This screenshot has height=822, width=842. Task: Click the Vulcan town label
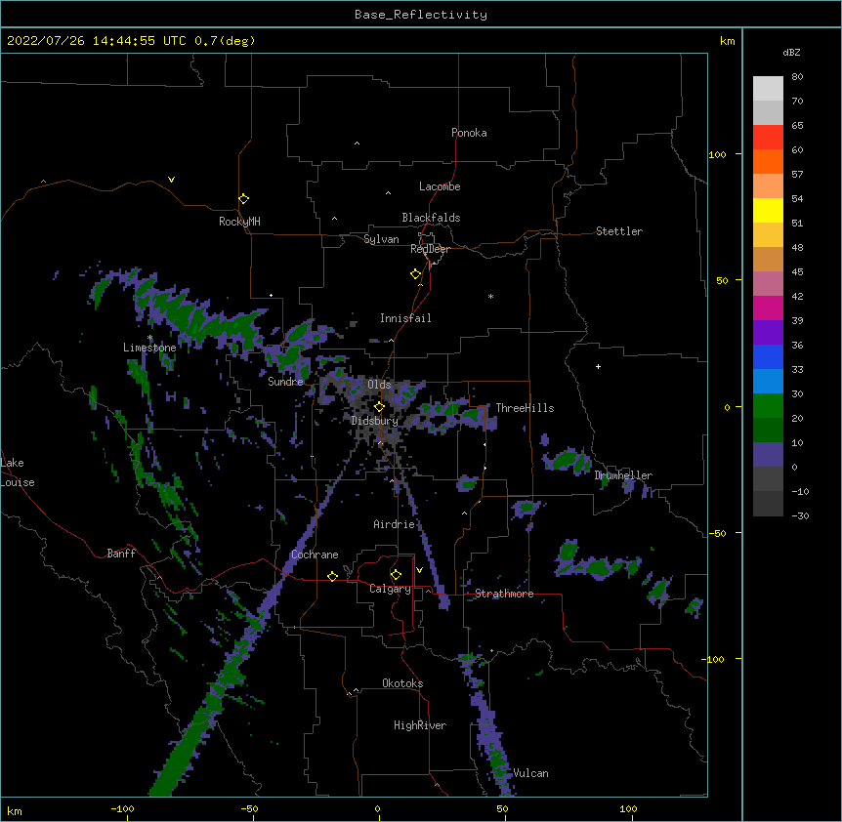530,773
